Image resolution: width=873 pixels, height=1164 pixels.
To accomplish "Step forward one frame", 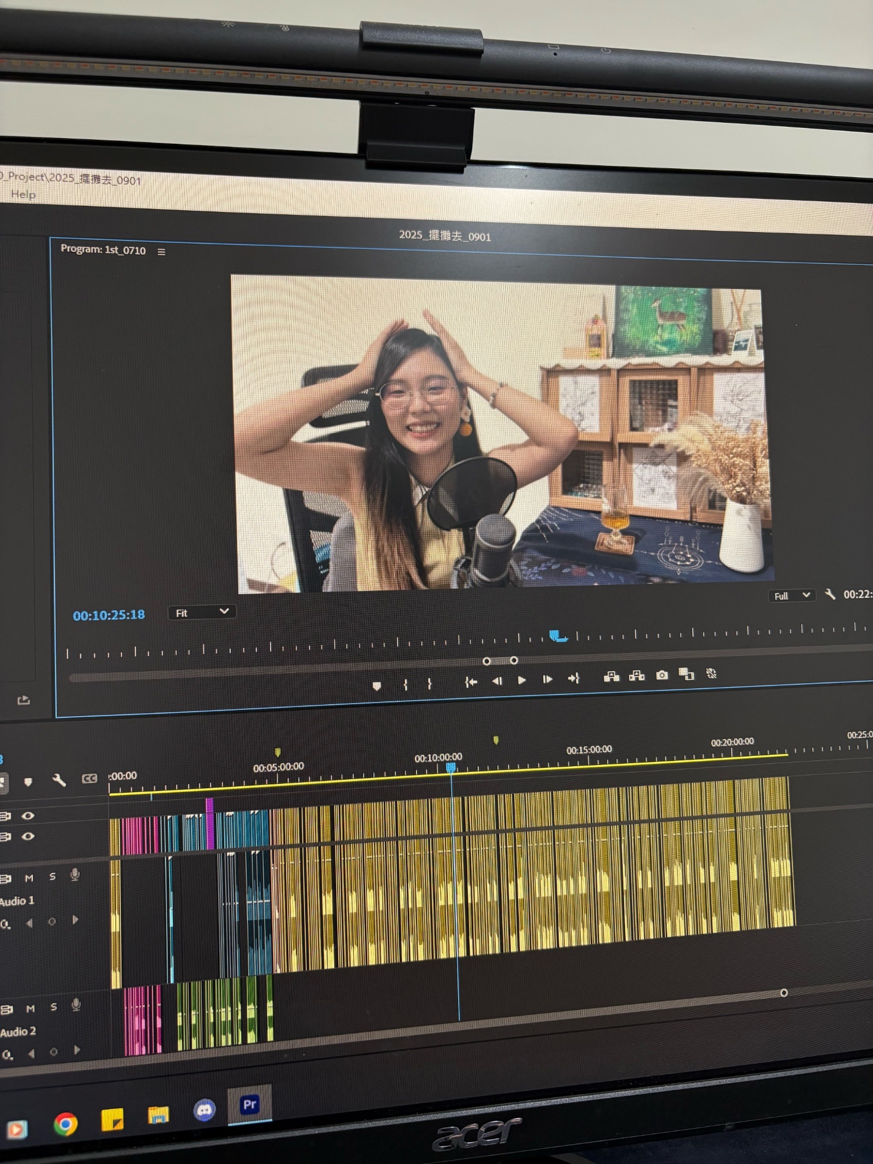I will tap(547, 679).
